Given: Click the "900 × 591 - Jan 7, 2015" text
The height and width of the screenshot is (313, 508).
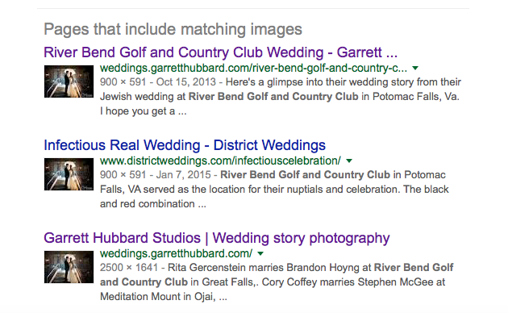Looking at the screenshot, I should click(x=156, y=174).
